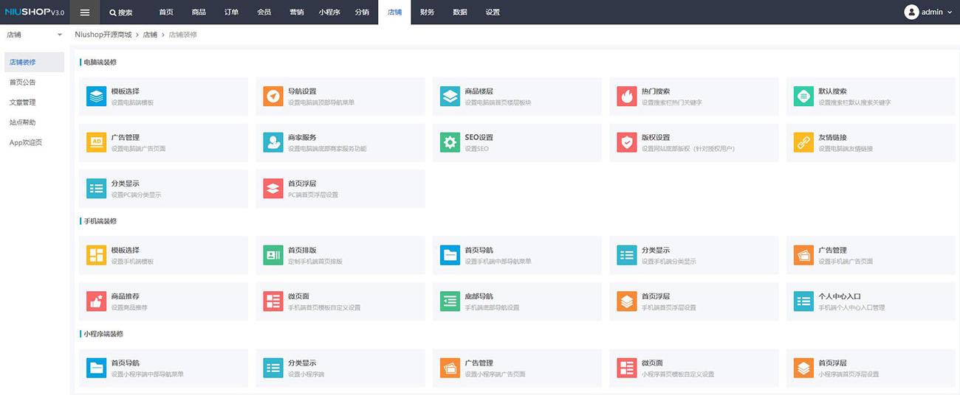Open the PC 分类显示 list icon
This screenshot has width=960, height=395.
coord(96,189)
